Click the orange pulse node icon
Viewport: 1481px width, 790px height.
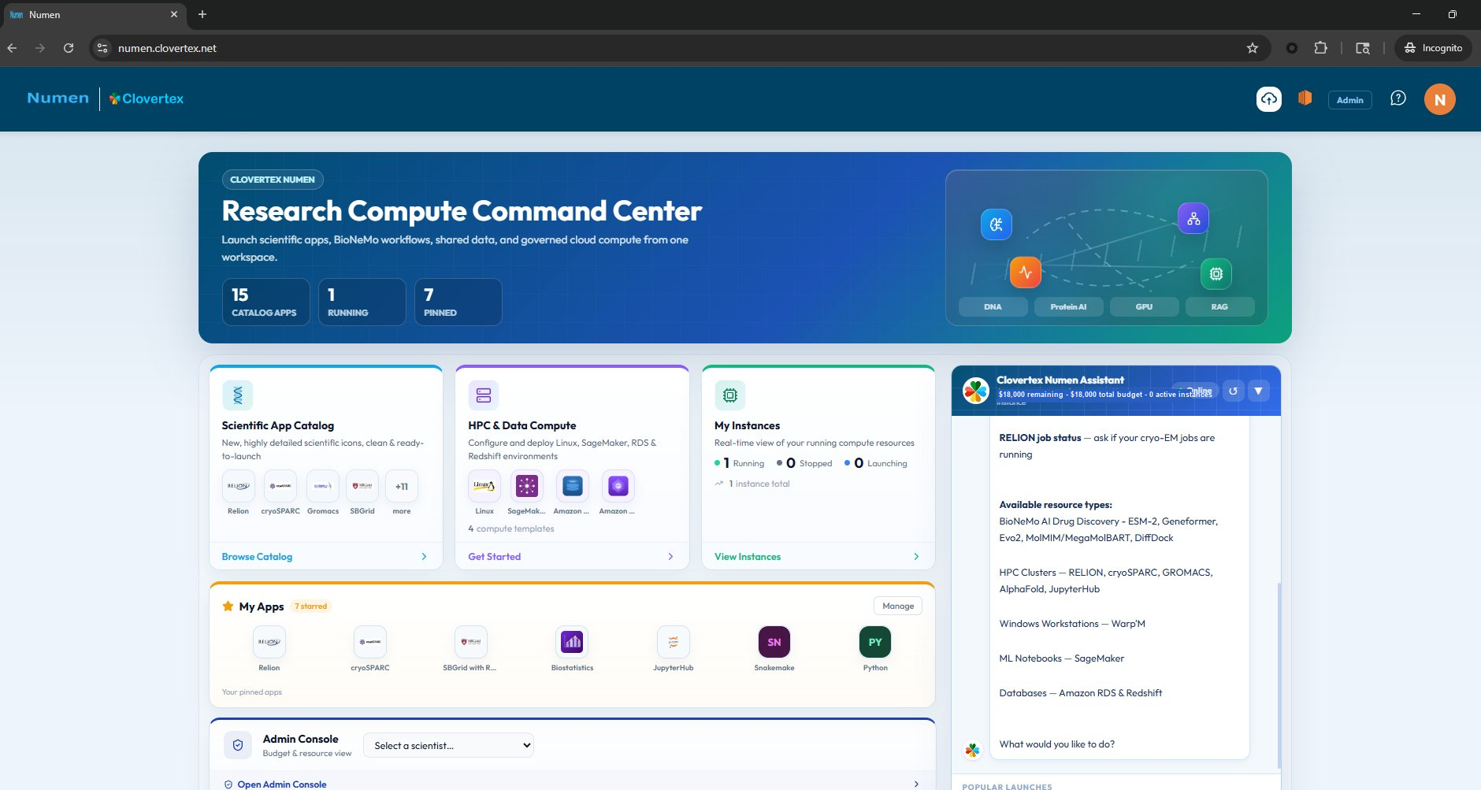pos(1026,273)
